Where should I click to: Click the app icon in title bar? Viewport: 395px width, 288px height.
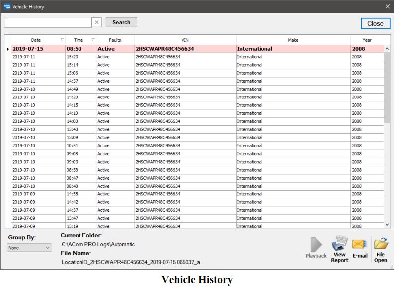pyautogui.click(x=6, y=7)
